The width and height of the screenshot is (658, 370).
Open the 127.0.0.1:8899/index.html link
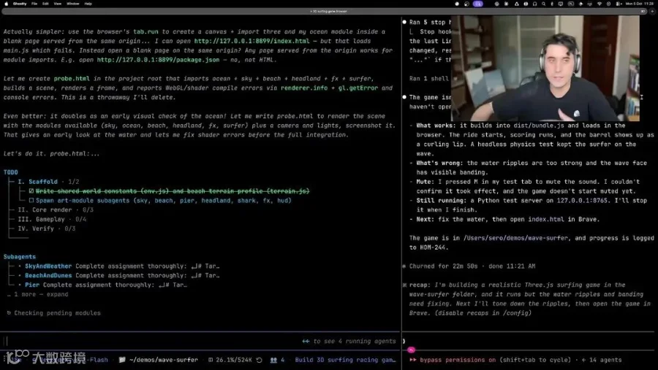tap(252, 41)
